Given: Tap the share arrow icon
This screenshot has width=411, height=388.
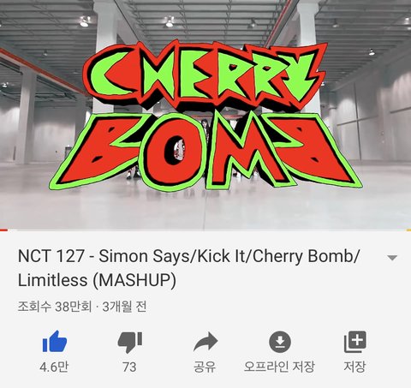Looking at the screenshot, I should [205, 342].
